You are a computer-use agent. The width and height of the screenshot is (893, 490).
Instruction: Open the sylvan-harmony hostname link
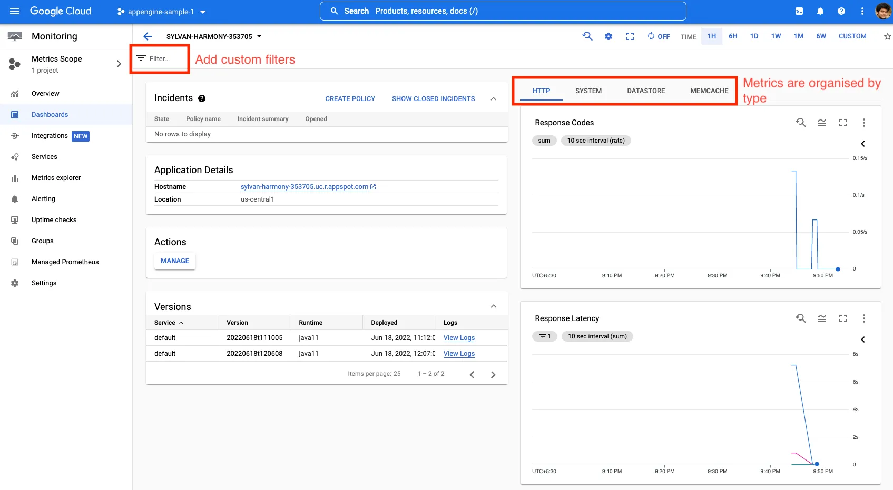[x=304, y=187]
